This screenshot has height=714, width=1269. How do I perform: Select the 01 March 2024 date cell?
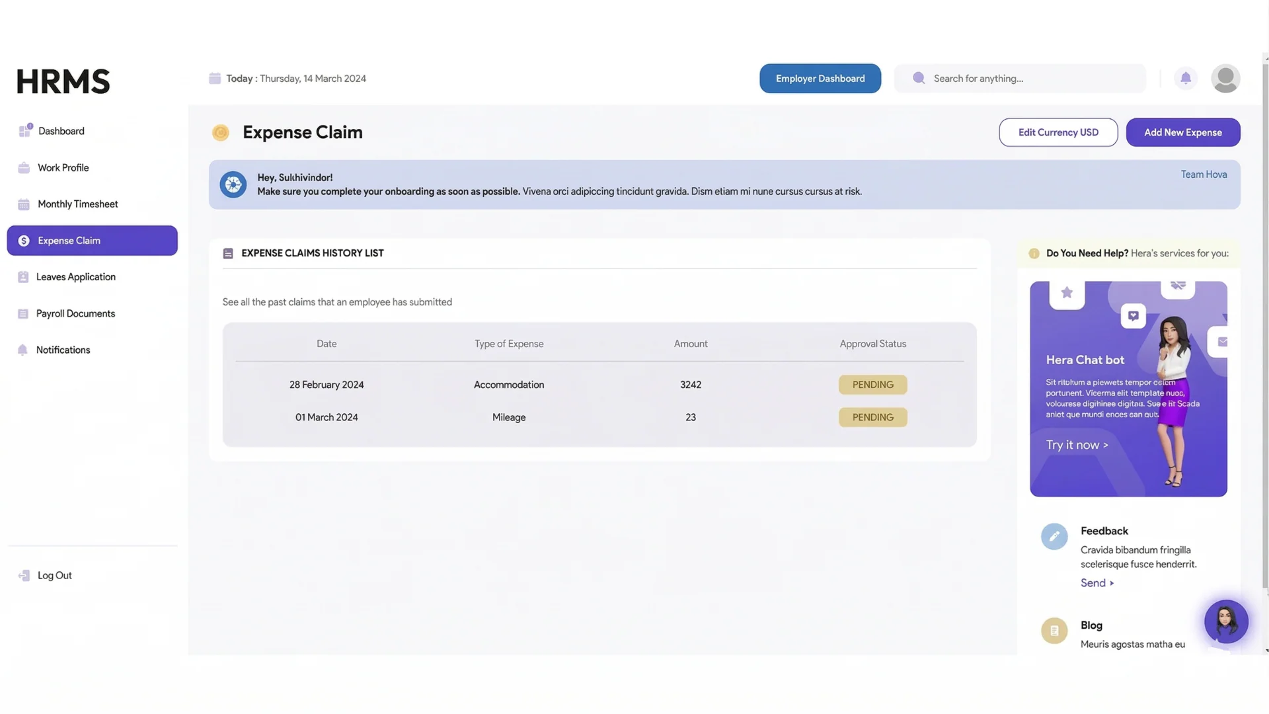pyautogui.click(x=327, y=417)
